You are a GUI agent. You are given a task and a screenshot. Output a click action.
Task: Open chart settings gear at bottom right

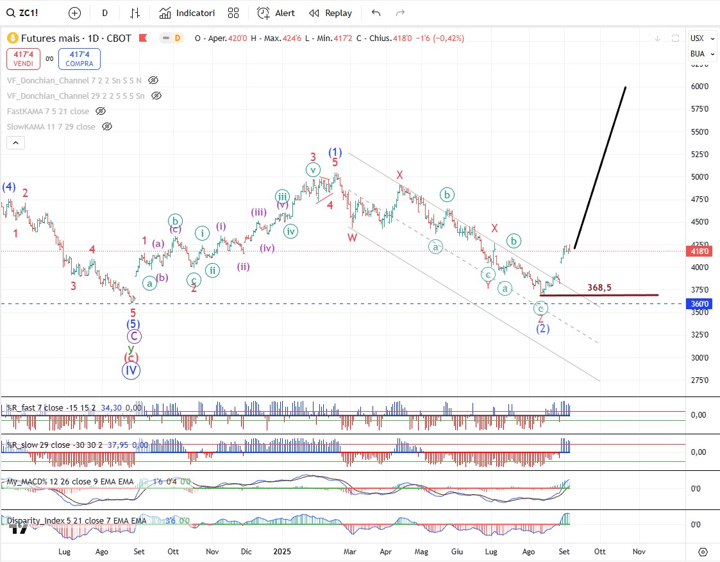703,552
